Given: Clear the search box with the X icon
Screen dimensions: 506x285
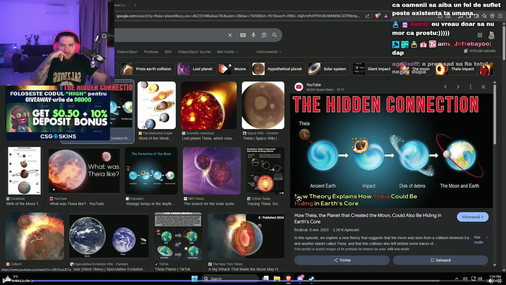Looking at the screenshot, I should [x=230, y=35].
